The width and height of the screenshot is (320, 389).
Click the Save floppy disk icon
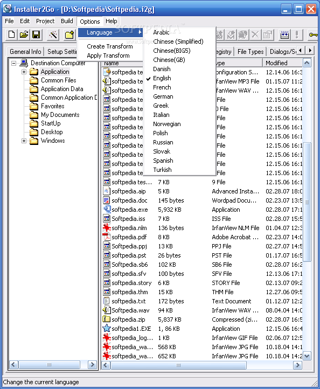coord(36,34)
